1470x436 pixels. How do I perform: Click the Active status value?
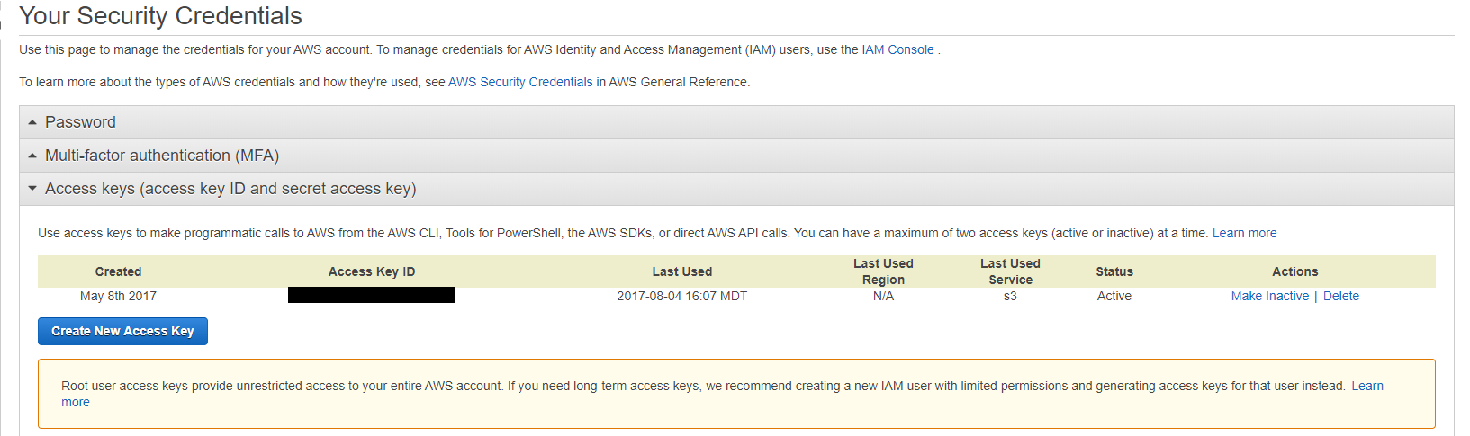coord(1114,296)
